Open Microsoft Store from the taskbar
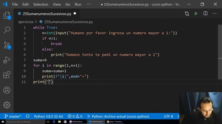The image size is (222, 124). pos(65,122)
